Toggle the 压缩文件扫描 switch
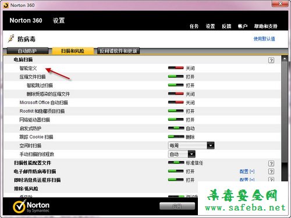Screen dimensions: 291x218 point(176,76)
